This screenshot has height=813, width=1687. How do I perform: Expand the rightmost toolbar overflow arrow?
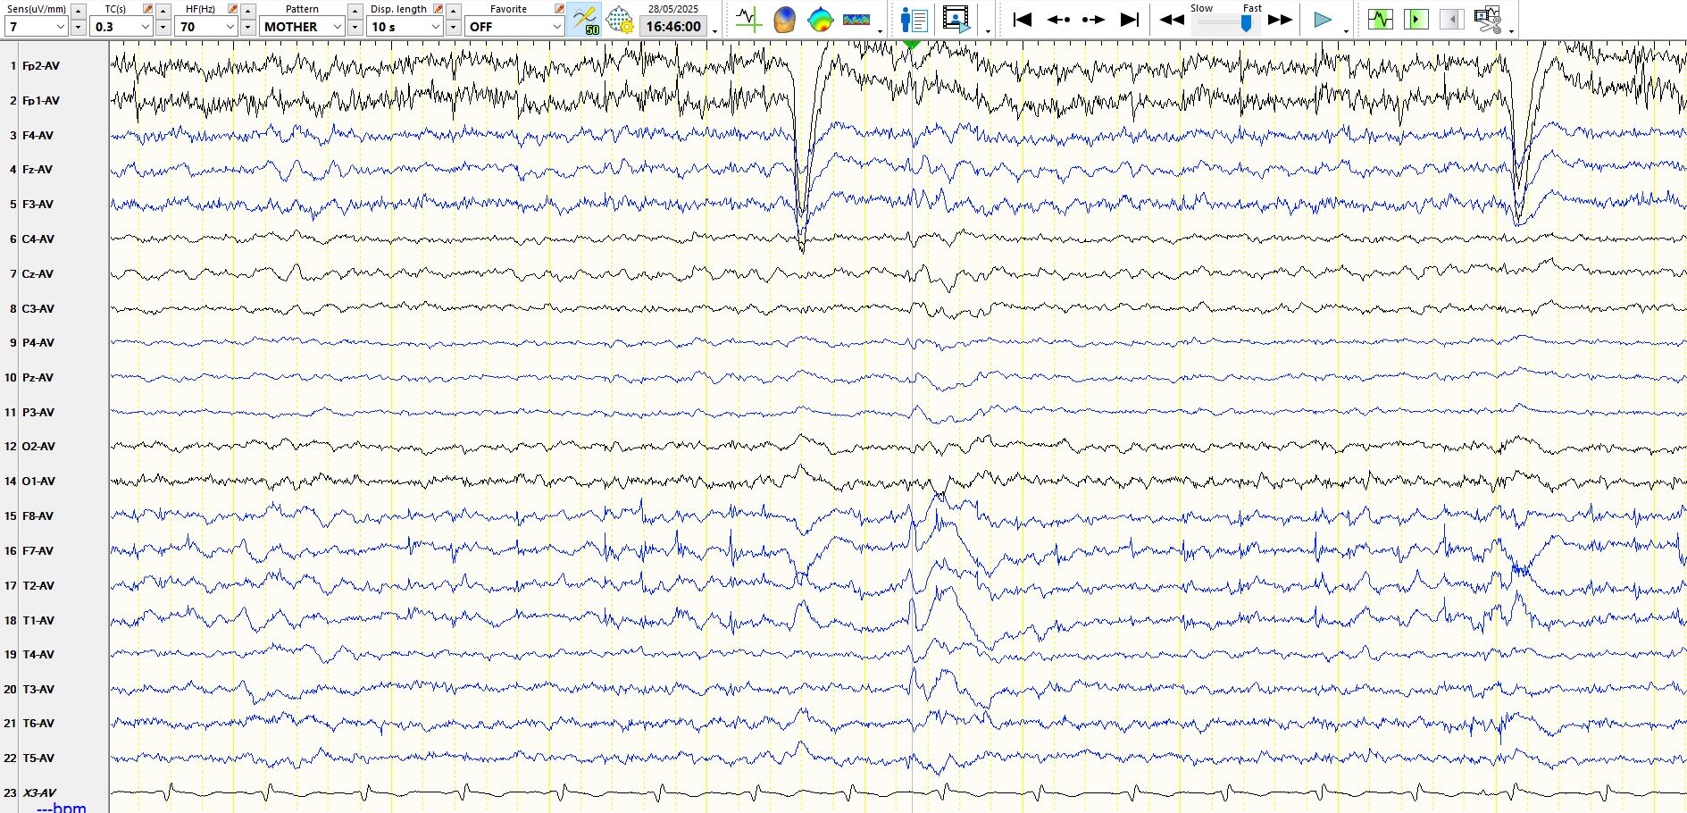pyautogui.click(x=1511, y=31)
